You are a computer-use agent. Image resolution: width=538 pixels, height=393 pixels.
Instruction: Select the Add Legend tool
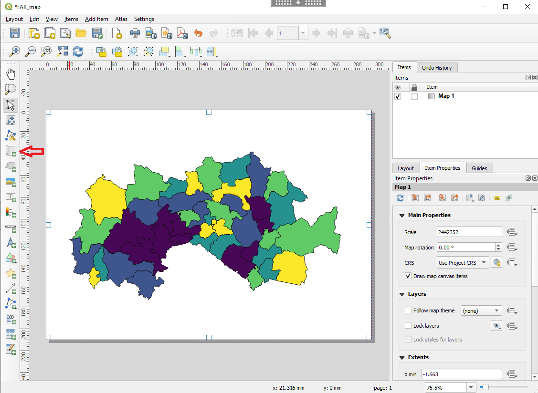11,212
